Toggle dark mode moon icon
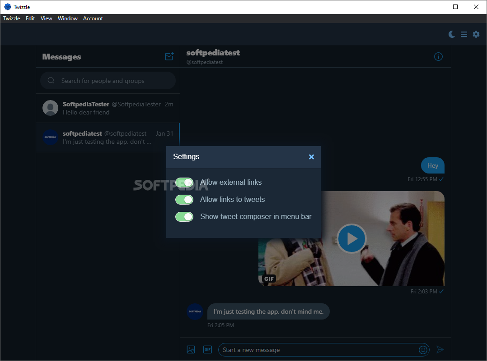This screenshot has width=487, height=361. point(452,34)
